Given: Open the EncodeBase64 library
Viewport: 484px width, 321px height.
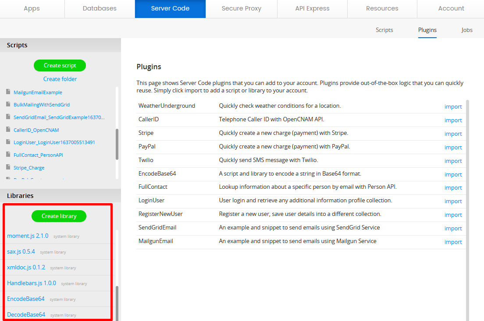Looking at the screenshot, I should (25, 299).
